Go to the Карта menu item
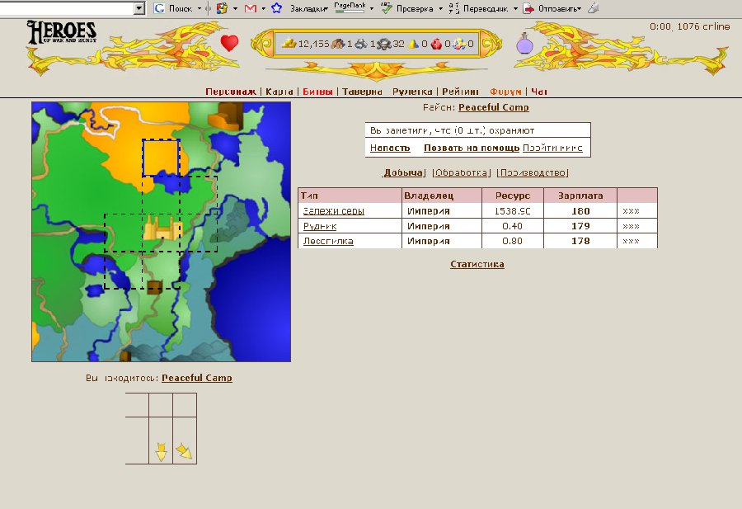The width and height of the screenshot is (742, 509). click(279, 92)
